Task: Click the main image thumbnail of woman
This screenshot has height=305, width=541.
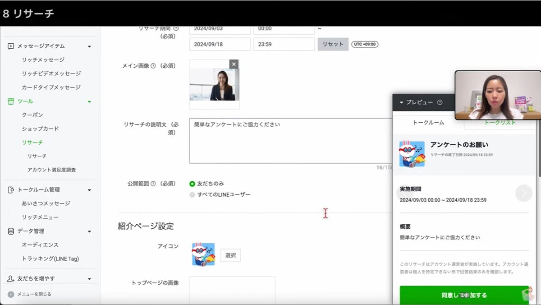Action: pyautogui.click(x=214, y=84)
